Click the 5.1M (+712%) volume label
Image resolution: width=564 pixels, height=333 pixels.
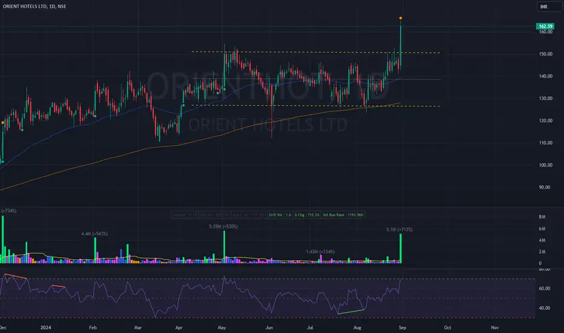coord(399,229)
